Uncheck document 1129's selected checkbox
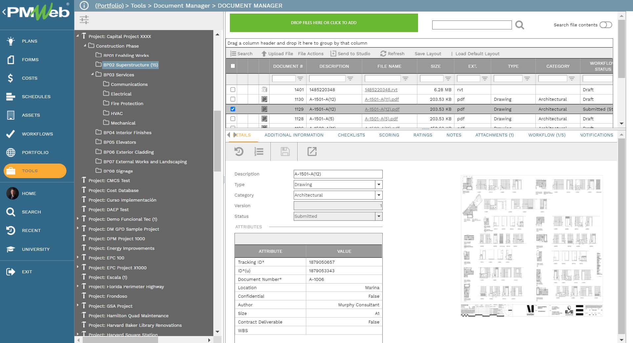Screen dimensions: 633x343 [233, 109]
